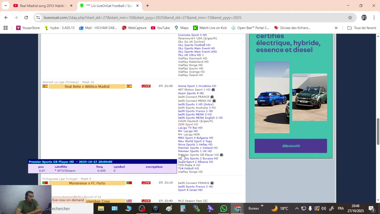The width and height of the screenshot is (380, 214).
Task: Open File Explorer from the taskbar
Action: click(x=101, y=208)
